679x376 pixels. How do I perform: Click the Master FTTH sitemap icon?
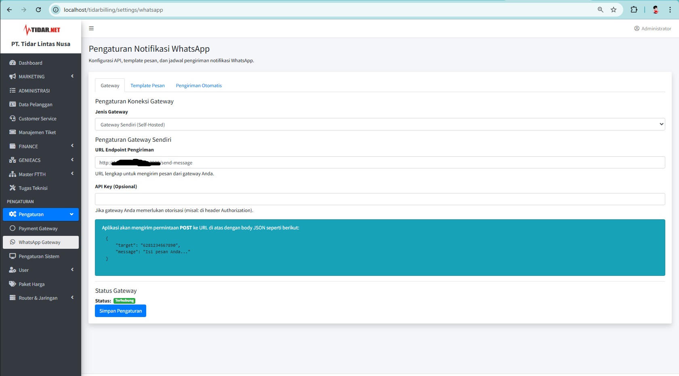click(x=13, y=174)
